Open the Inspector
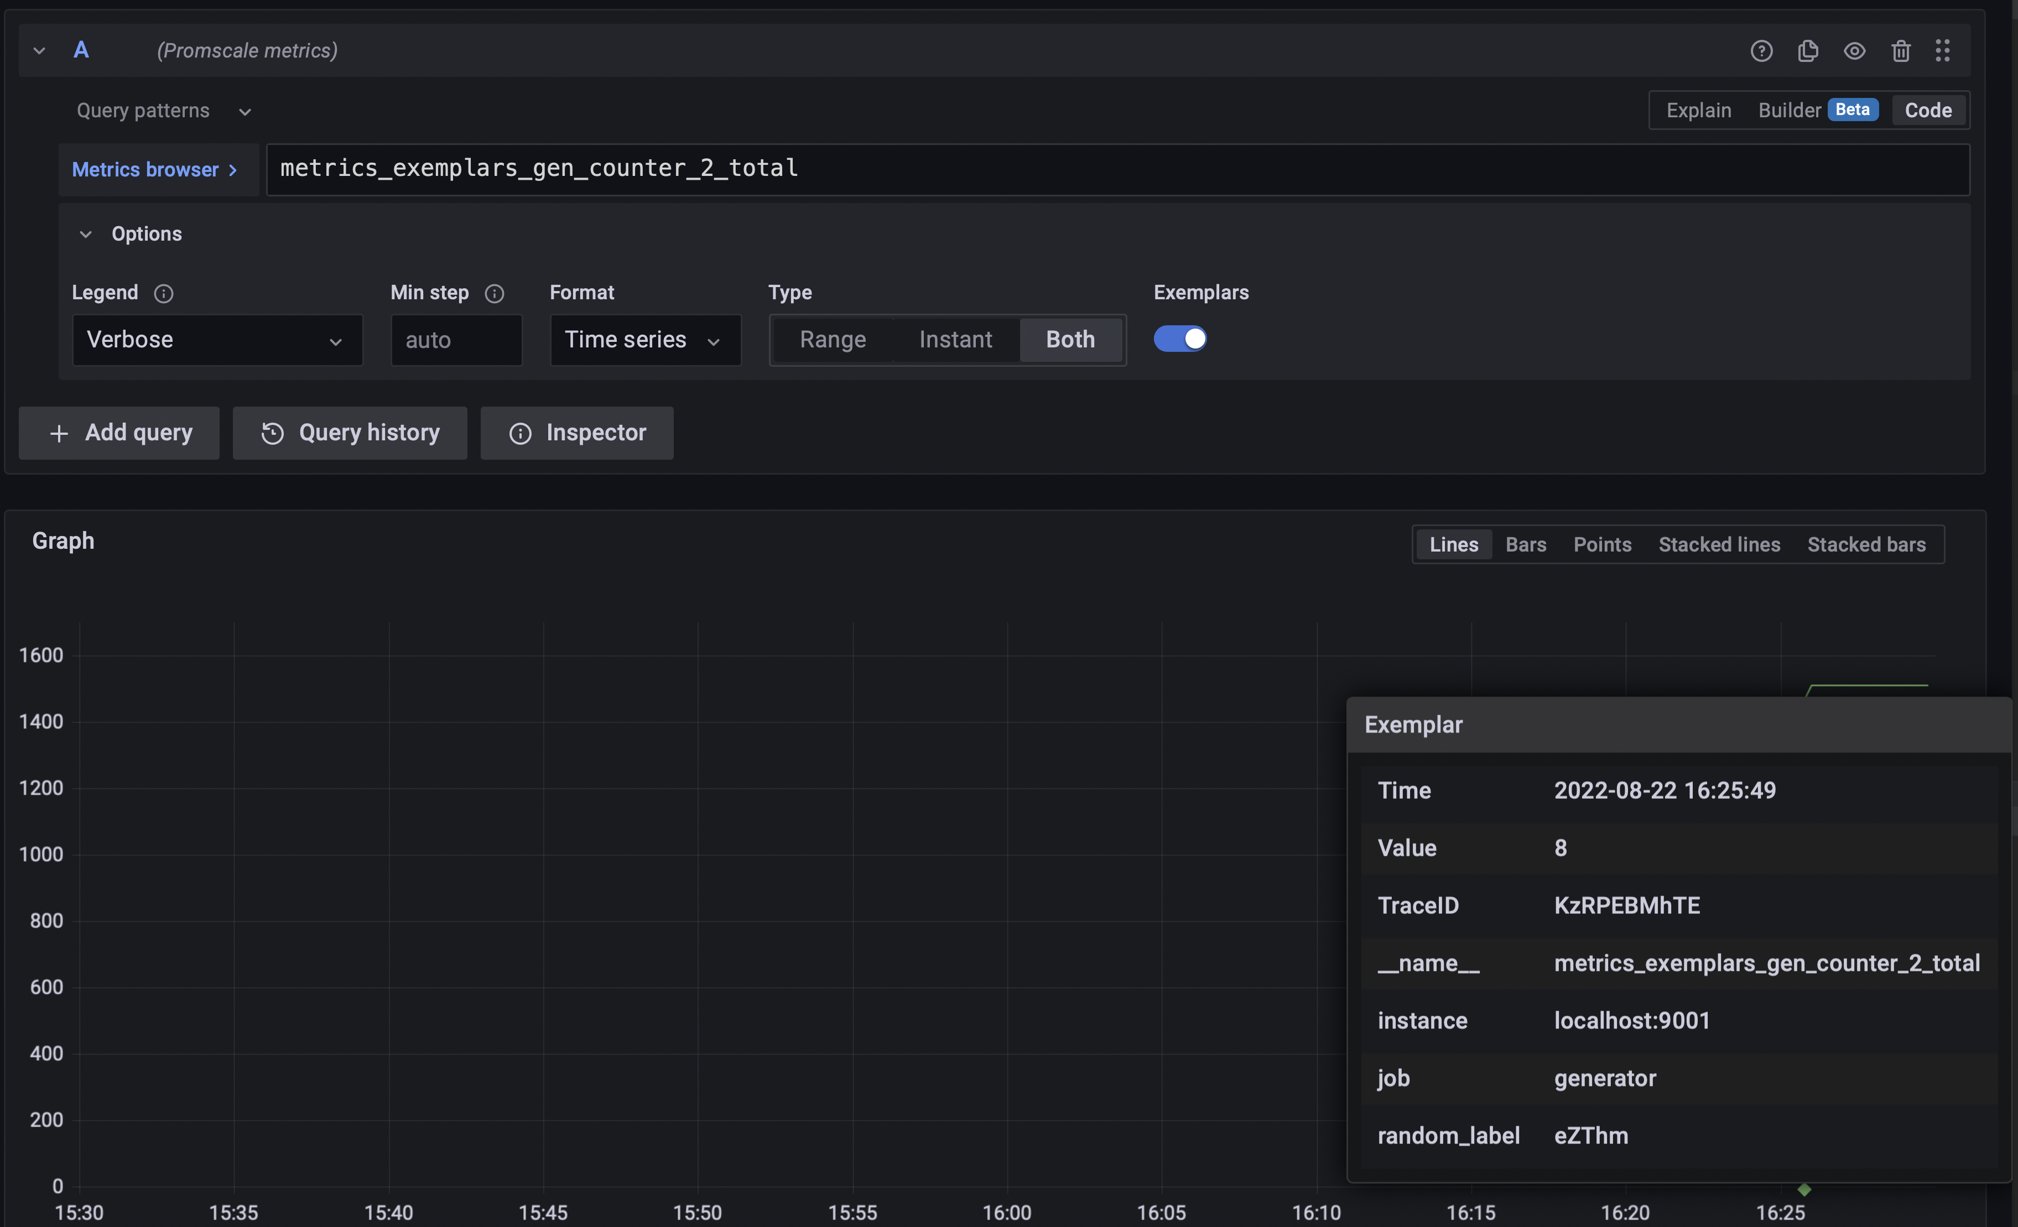The image size is (2018, 1227). [576, 433]
